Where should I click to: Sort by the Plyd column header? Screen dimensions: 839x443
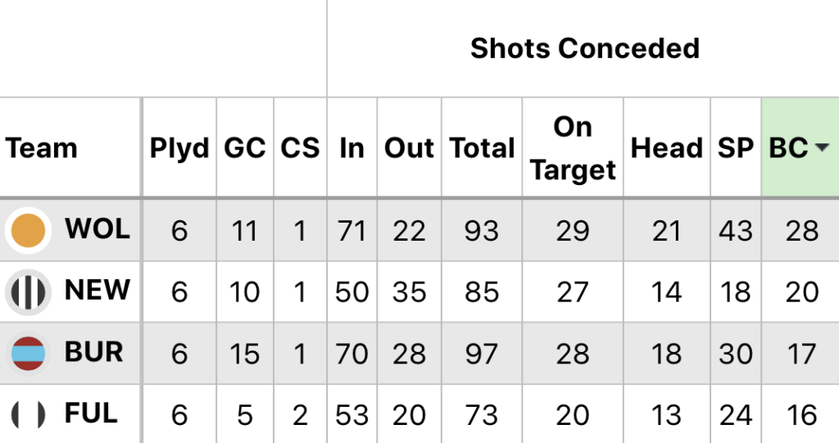click(179, 148)
